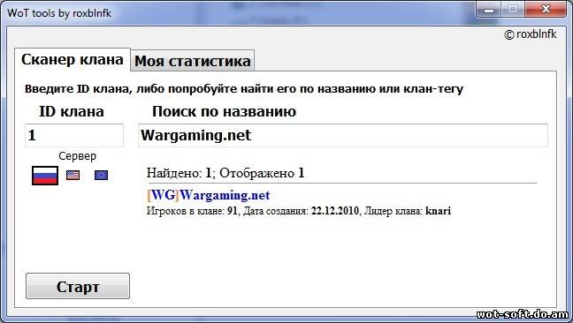Click the Найдено: 1; Отображено 1 result line
The width and height of the screenshot is (573, 323).
(x=225, y=173)
